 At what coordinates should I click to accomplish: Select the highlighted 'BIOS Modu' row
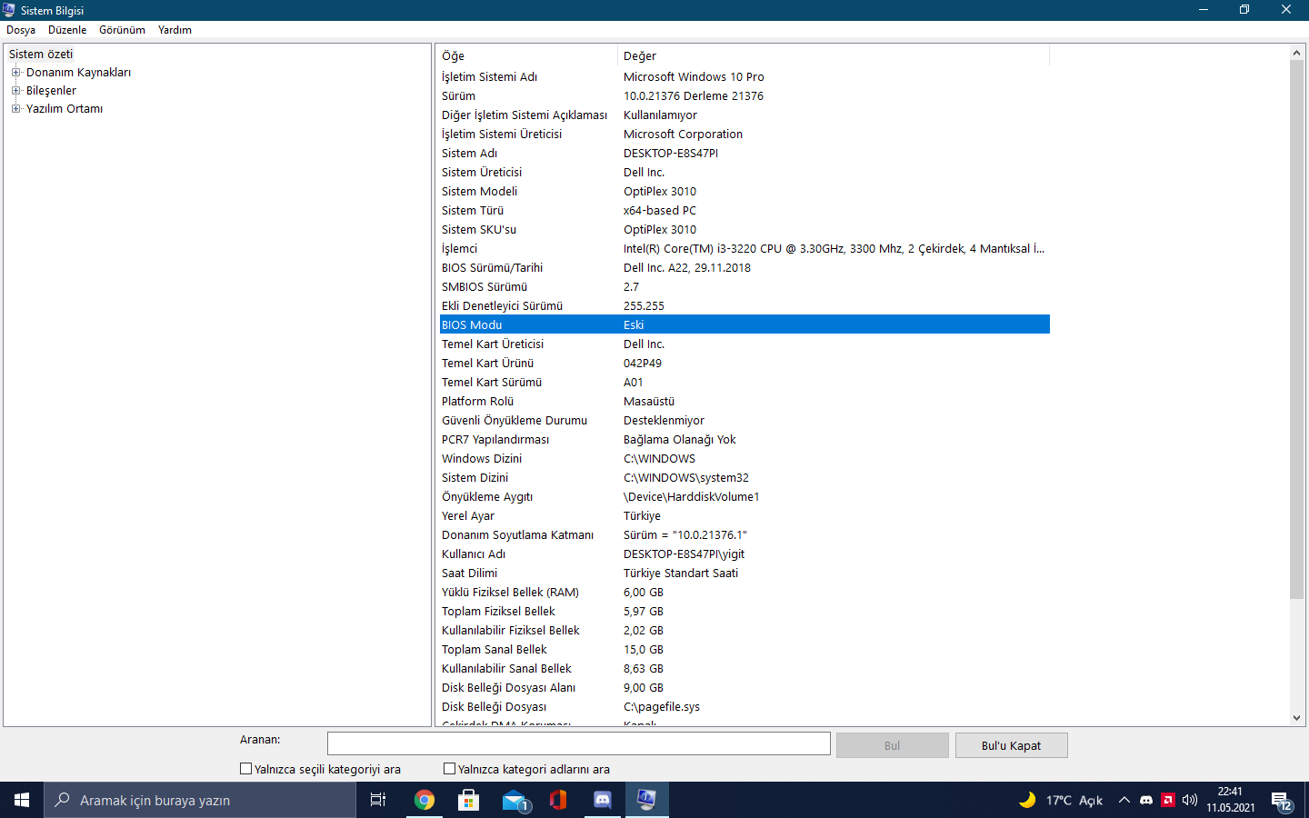[x=744, y=325]
